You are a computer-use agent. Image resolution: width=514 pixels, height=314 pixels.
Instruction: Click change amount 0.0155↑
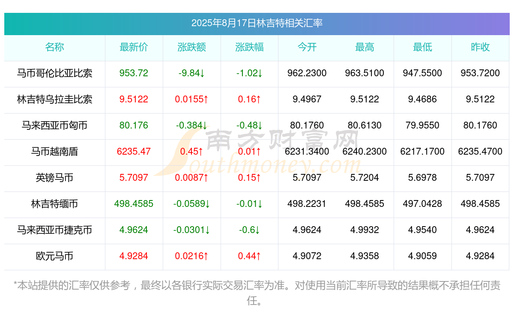point(191,99)
